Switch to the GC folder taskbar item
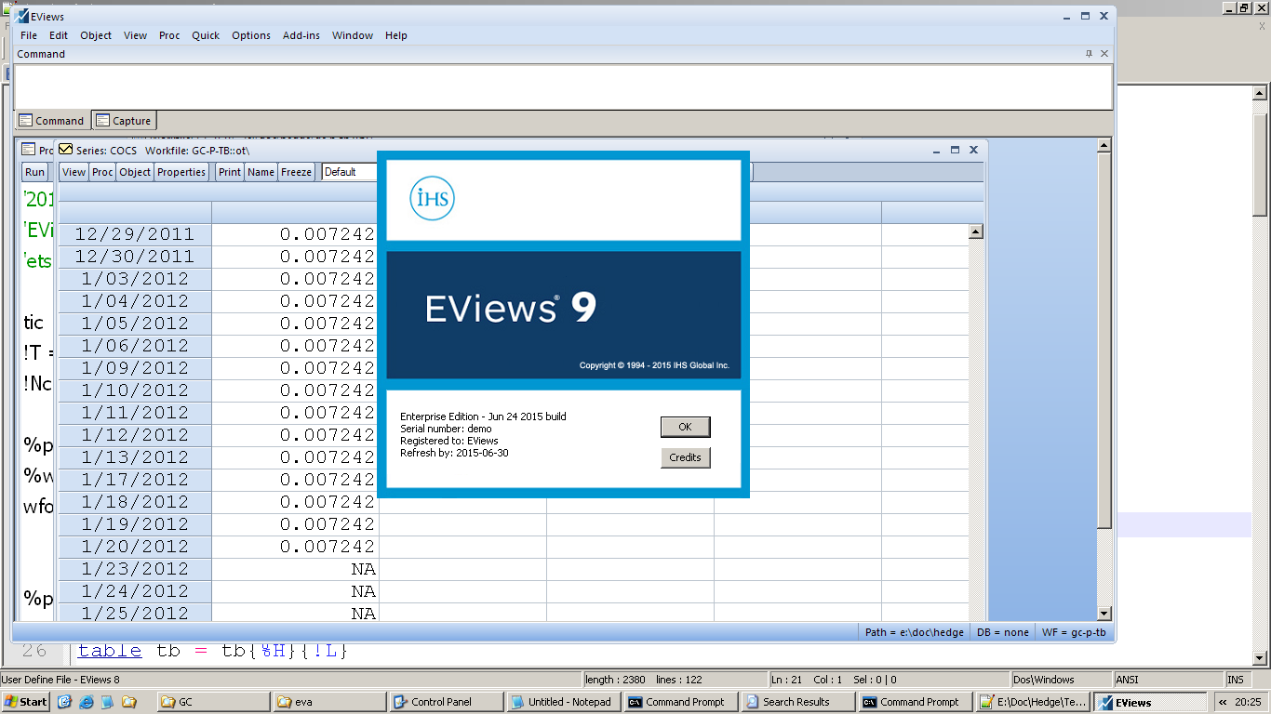 click(x=213, y=702)
